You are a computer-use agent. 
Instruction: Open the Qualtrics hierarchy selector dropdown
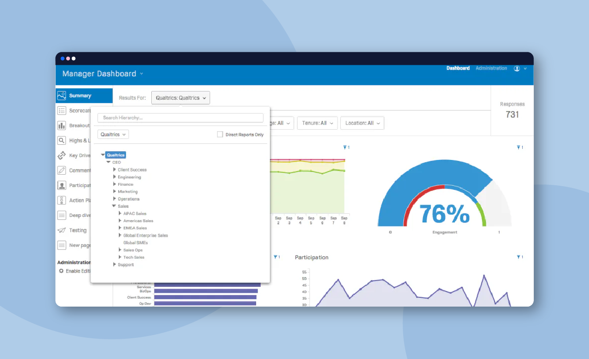113,134
